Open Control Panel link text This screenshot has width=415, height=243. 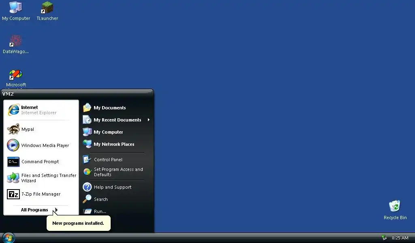(x=108, y=160)
